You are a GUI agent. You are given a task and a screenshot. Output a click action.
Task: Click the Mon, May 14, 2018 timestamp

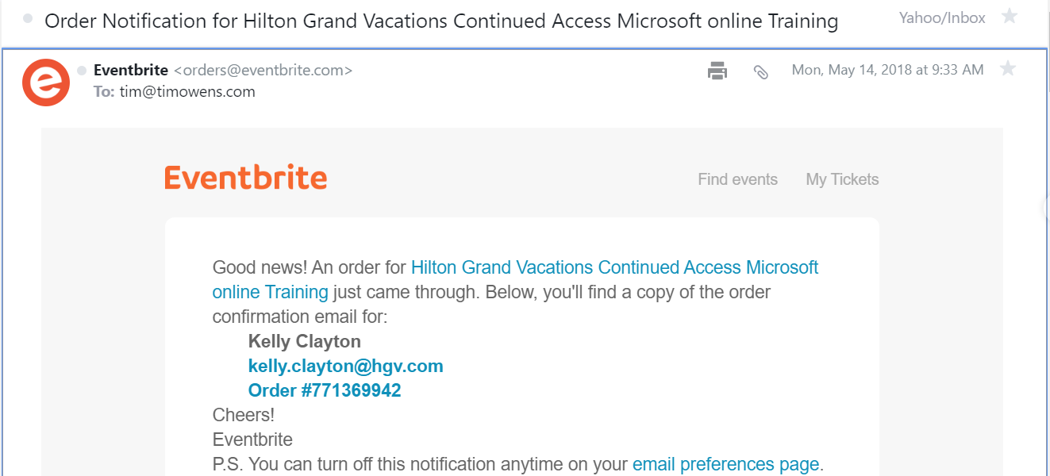(888, 70)
